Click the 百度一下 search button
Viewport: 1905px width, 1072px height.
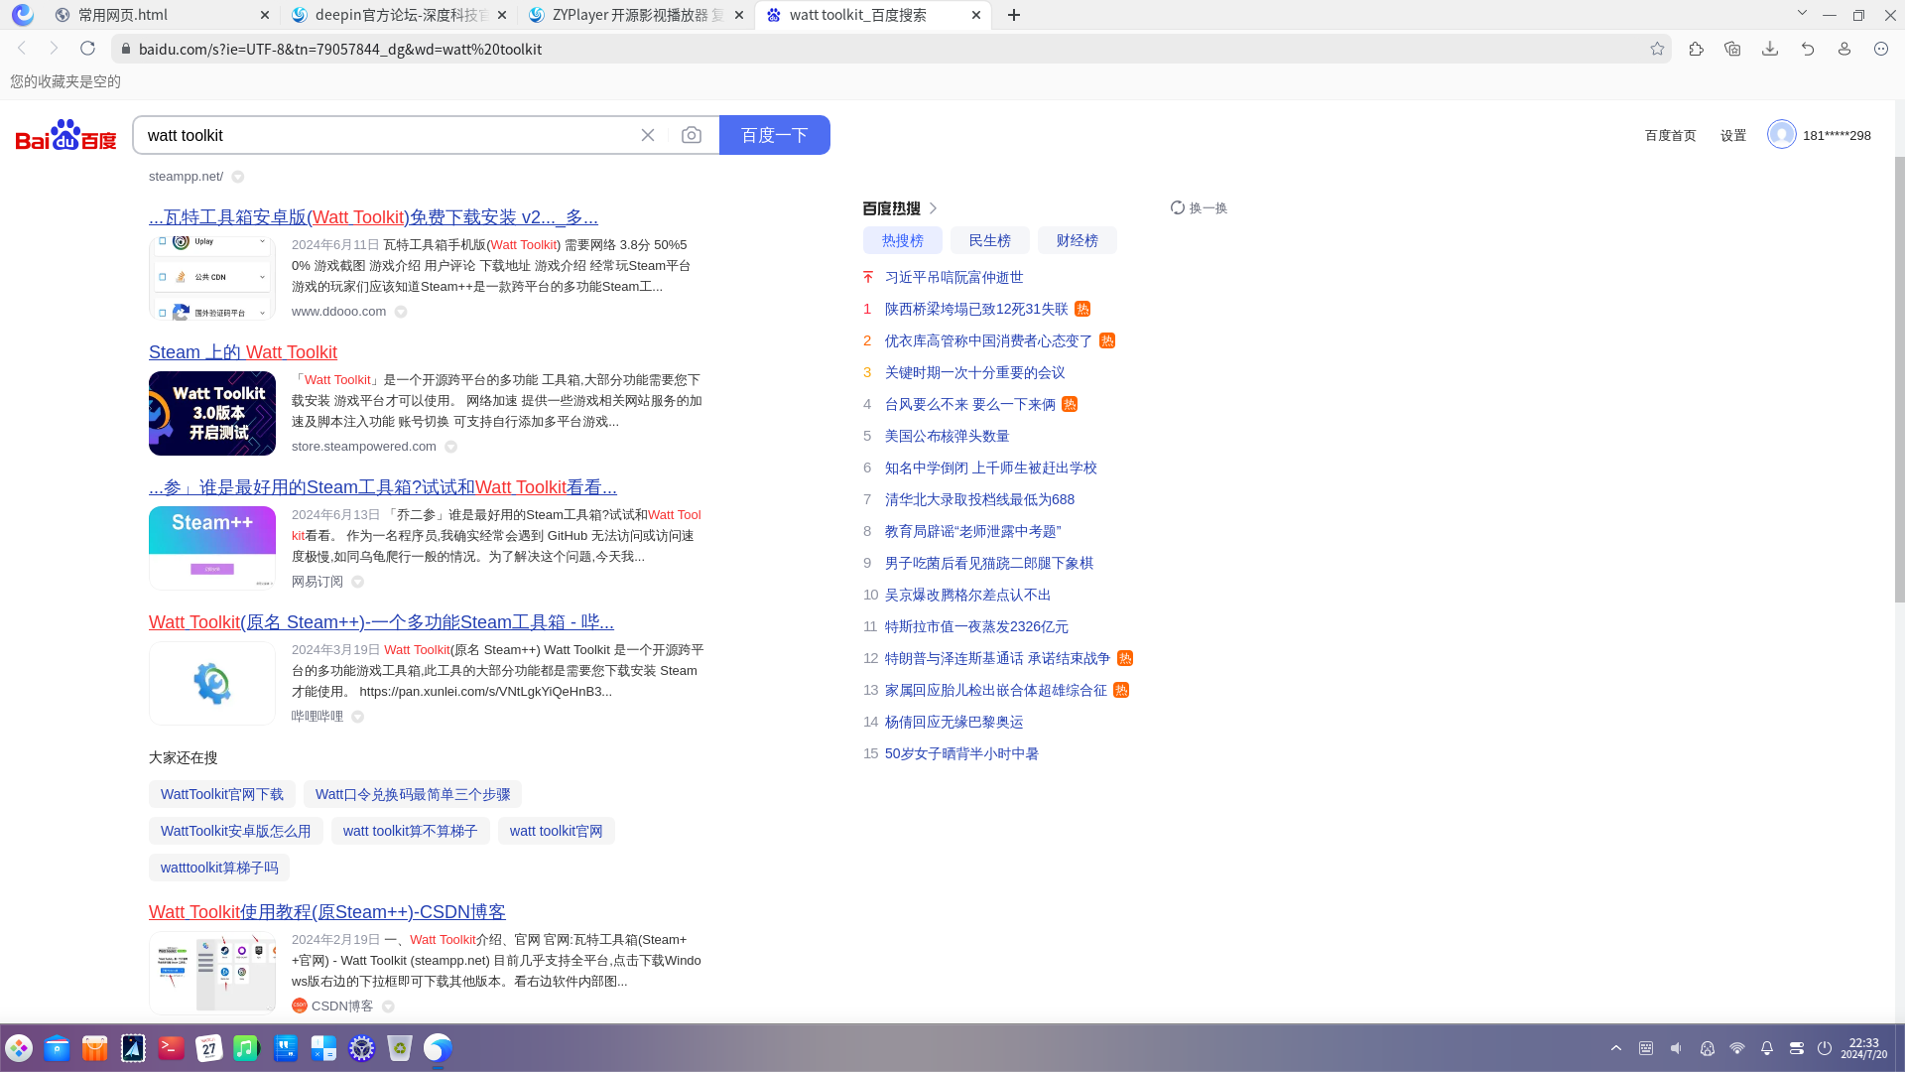[x=775, y=135]
